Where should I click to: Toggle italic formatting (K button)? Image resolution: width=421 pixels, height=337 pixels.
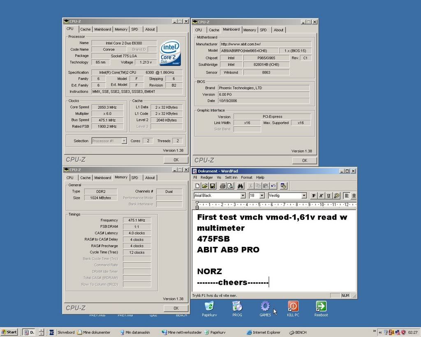point(321,196)
